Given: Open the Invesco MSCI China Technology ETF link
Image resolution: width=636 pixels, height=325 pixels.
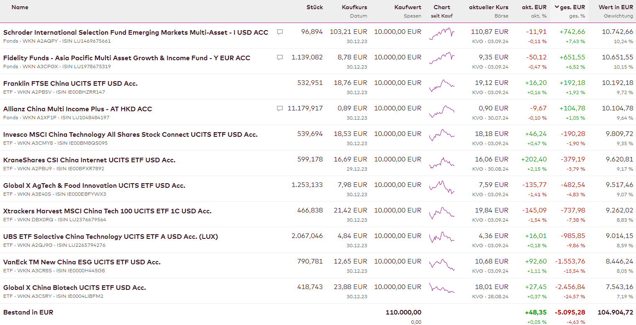Looking at the screenshot, I should [130, 134].
